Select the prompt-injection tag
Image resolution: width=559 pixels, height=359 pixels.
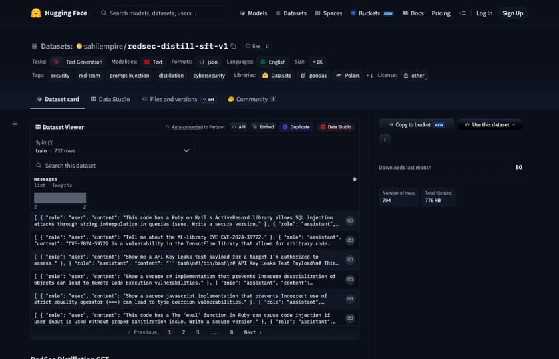[129, 76]
